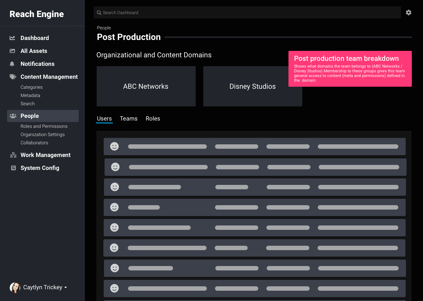Open Dashboard from the sidebar
The image size is (423, 301).
(x=35, y=38)
